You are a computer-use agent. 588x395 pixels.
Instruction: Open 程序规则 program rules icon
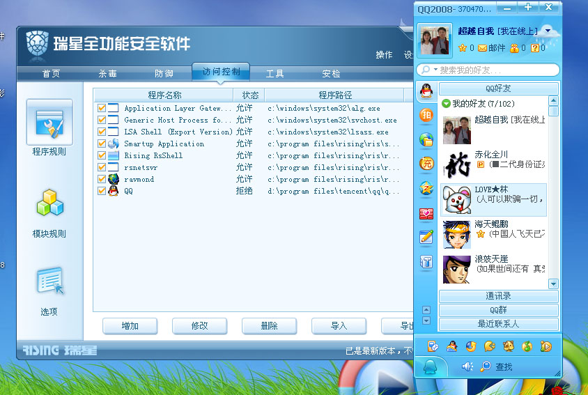pyautogui.click(x=49, y=123)
